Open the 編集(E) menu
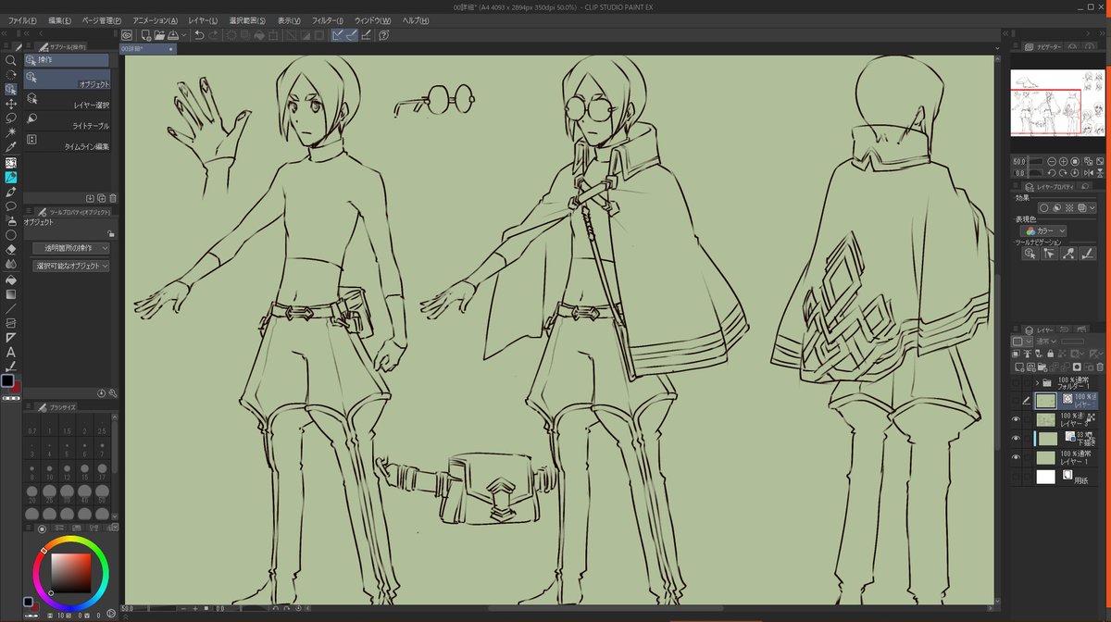Image resolution: width=1111 pixels, height=622 pixels. [60, 20]
